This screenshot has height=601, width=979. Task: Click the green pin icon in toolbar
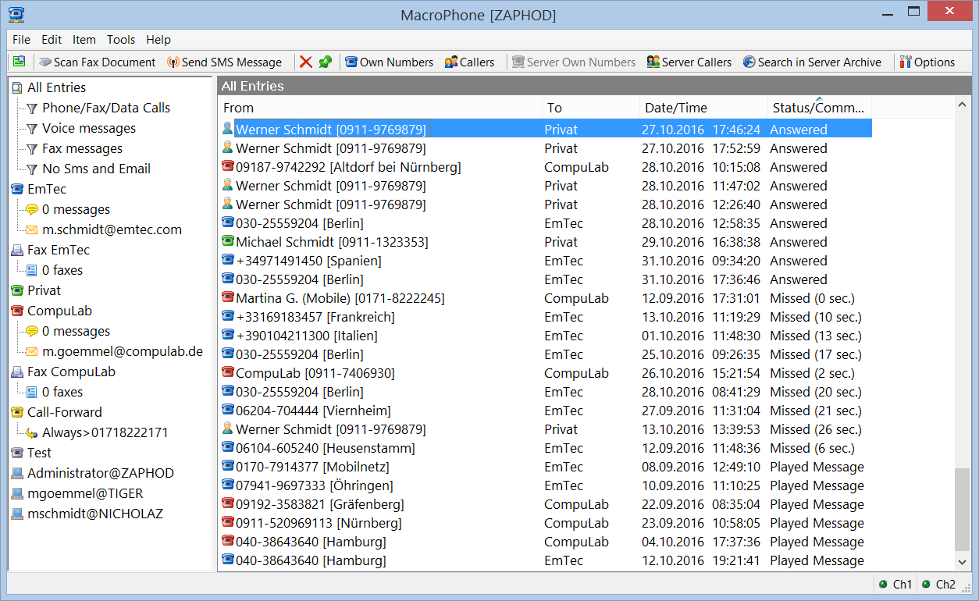point(326,62)
